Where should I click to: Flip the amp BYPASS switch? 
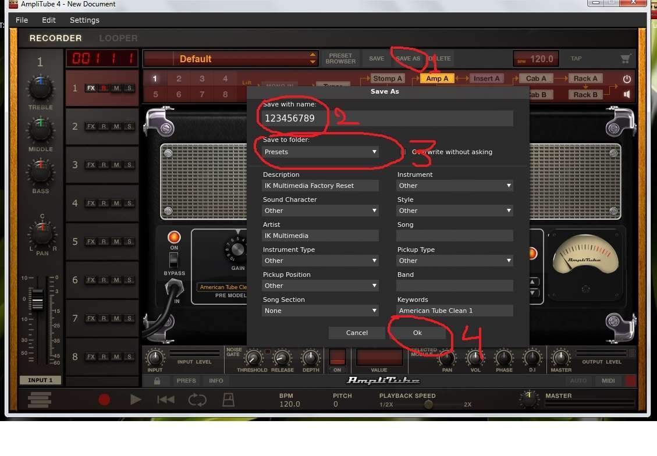[x=173, y=261]
